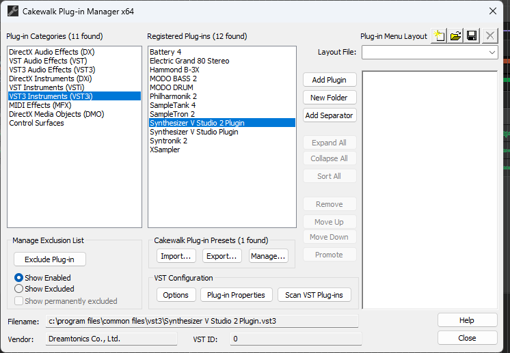Select MIDI Effects (MFX) category
Image resolution: width=510 pixels, height=353 pixels.
point(74,105)
